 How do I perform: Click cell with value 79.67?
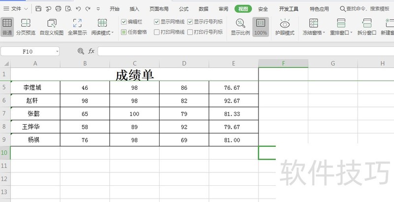coord(233,127)
